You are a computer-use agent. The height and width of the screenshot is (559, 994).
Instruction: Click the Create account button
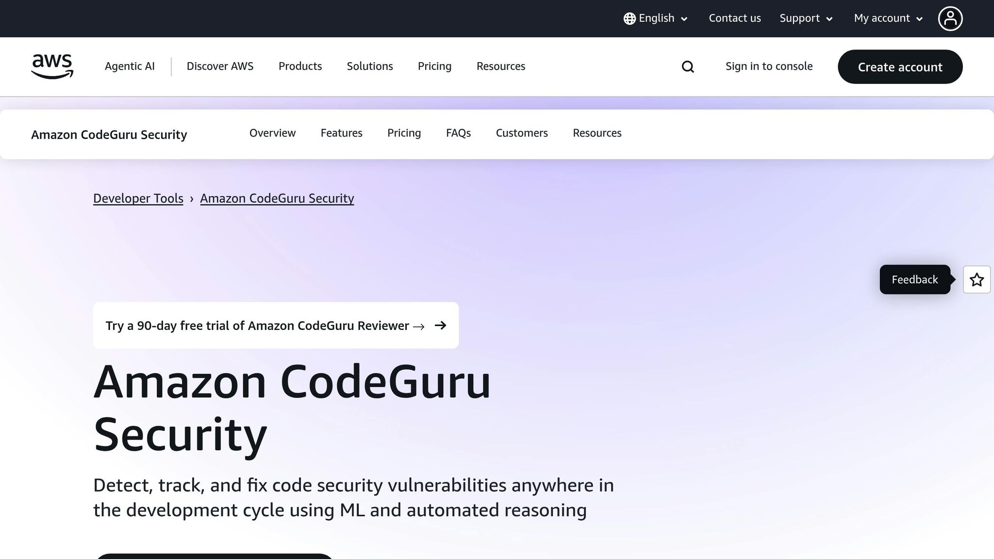click(x=900, y=66)
